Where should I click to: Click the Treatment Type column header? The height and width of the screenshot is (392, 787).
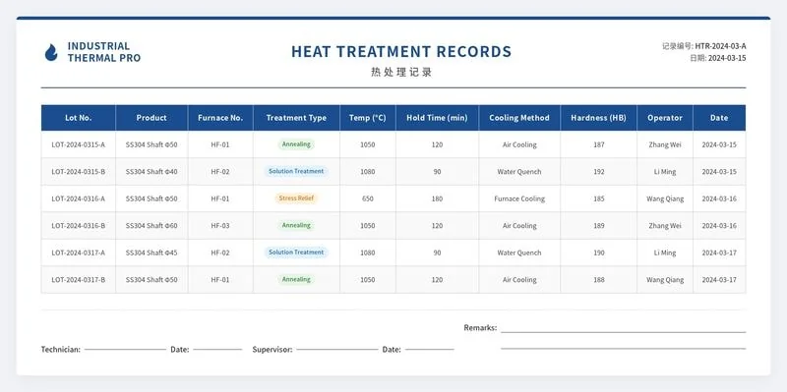pos(296,118)
